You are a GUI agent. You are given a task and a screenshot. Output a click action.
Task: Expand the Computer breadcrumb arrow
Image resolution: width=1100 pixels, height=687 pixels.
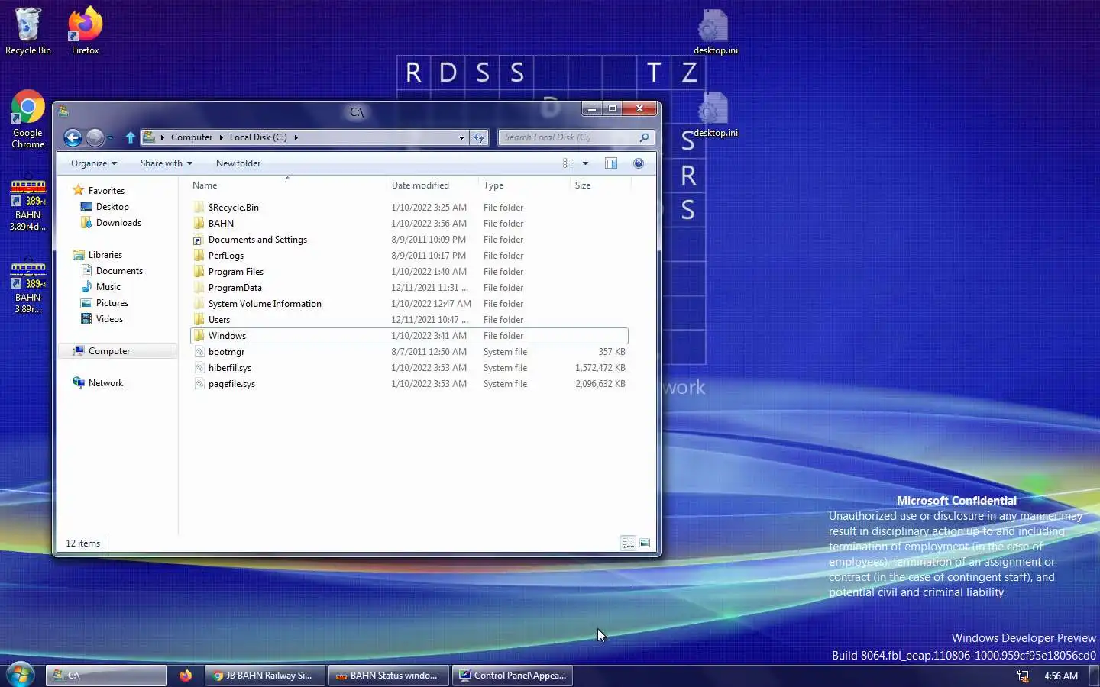coord(222,137)
